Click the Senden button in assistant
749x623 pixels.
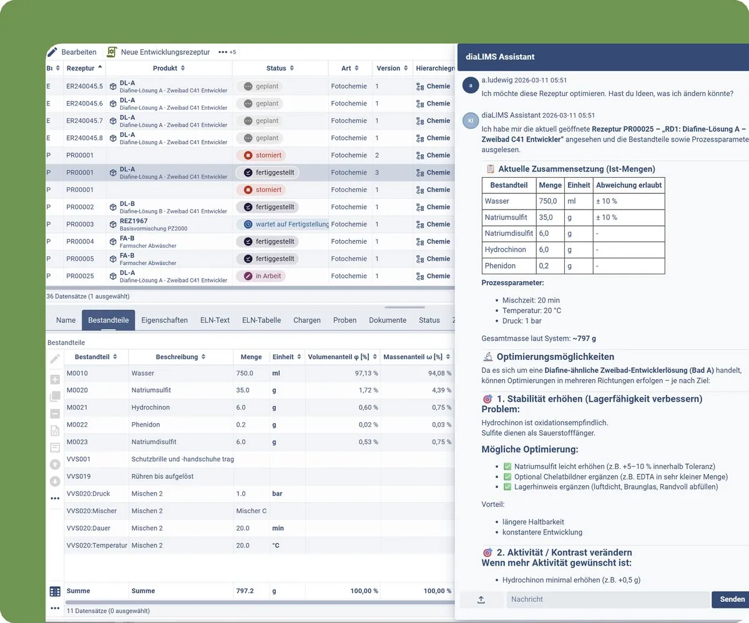(732, 599)
